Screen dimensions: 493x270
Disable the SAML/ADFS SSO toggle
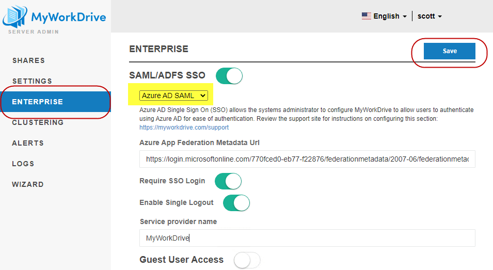tap(229, 75)
